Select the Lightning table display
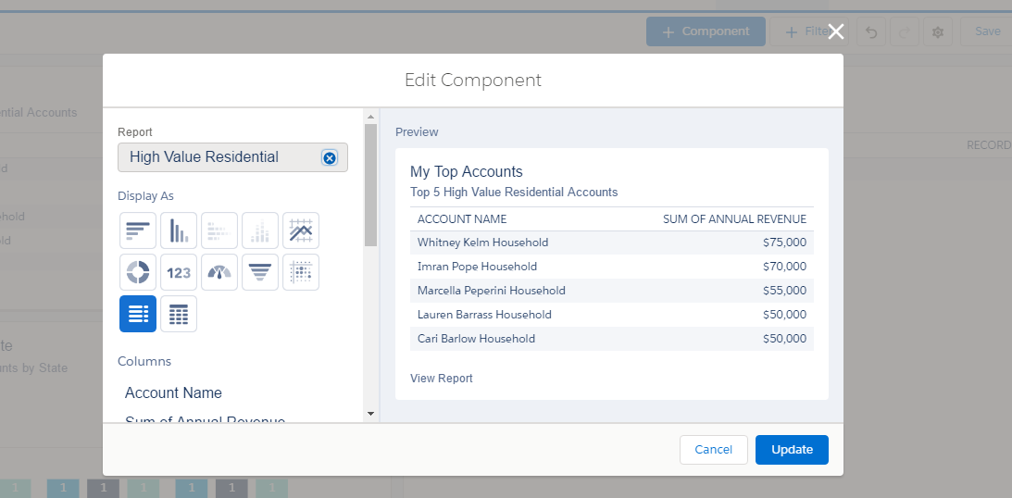 click(138, 314)
